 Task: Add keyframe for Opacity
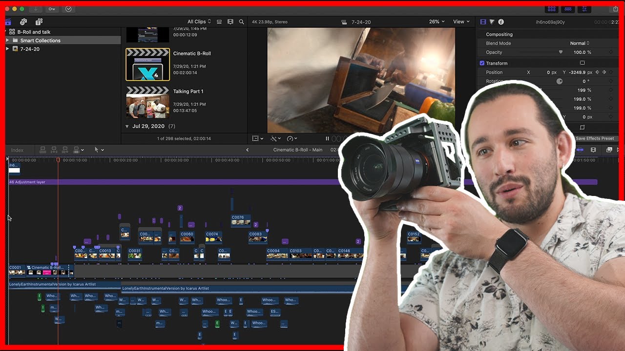tap(611, 52)
